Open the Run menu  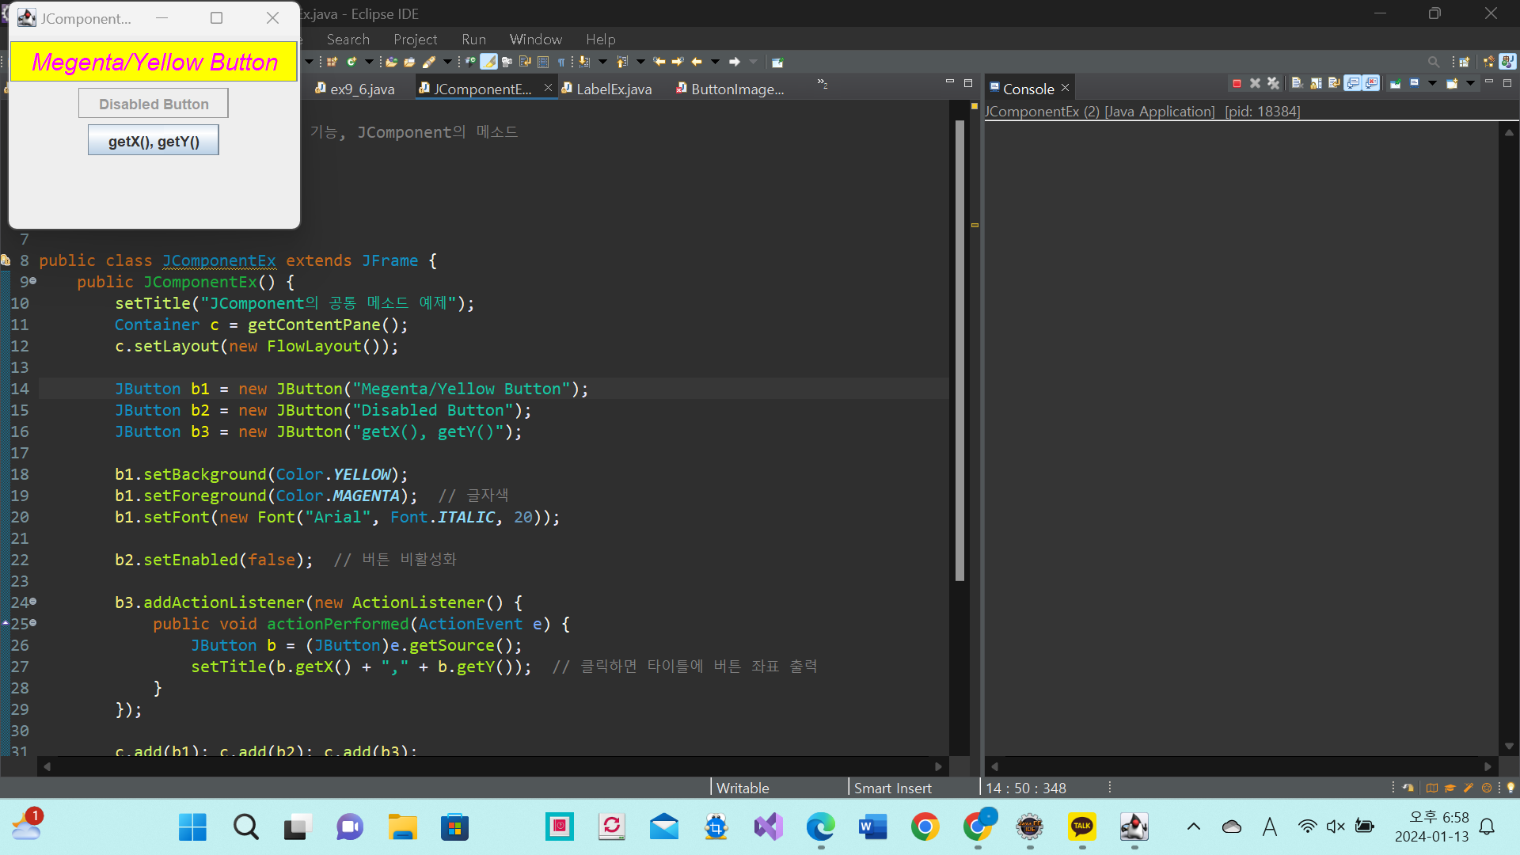[x=473, y=39]
